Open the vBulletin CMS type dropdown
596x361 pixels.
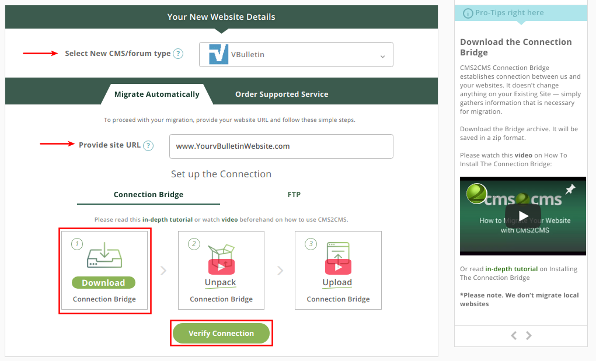[296, 55]
